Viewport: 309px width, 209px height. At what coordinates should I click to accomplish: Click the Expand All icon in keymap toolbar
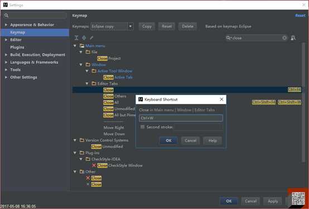coord(76,38)
